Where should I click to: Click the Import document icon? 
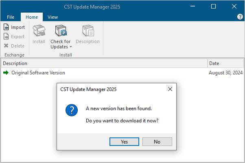(6, 27)
